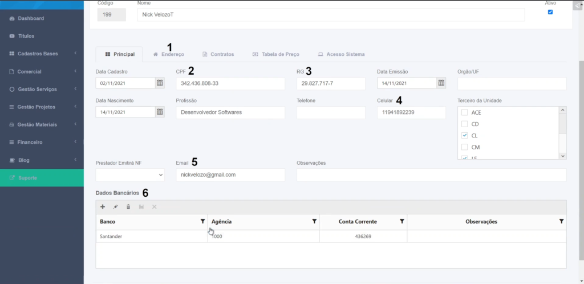Uncheck the CL unit checkbox
The image size is (584, 284).
[x=464, y=136]
